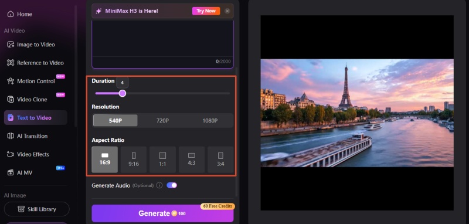Click the settings panel scrollbar
Viewport: 469px width, 224px height.
(x=237, y=131)
